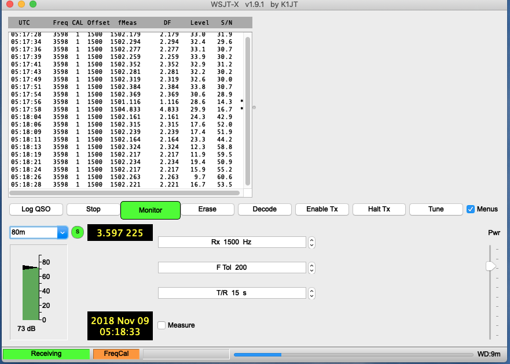The image size is (510, 364).
Task: Erase the decode window contents
Action: [207, 209]
